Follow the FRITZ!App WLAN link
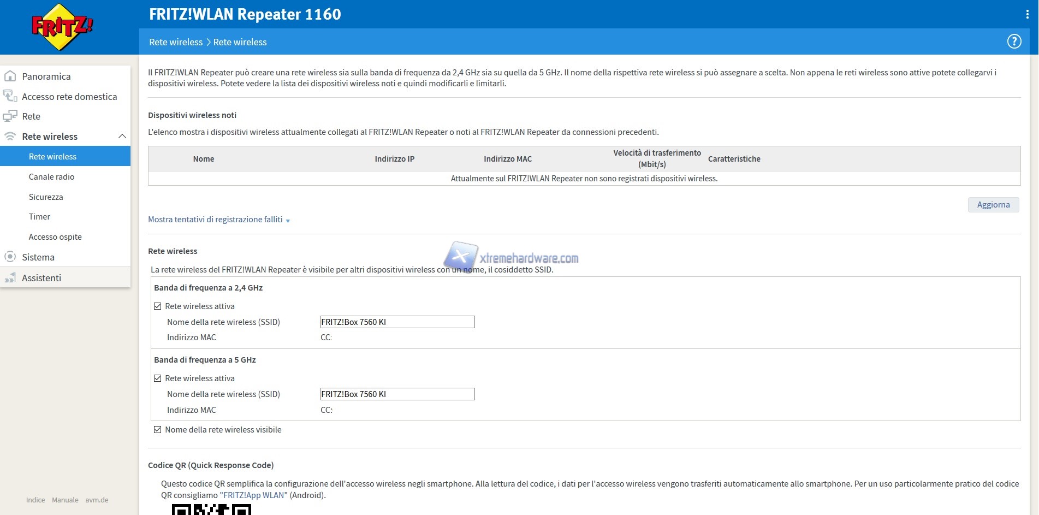 coord(253,495)
